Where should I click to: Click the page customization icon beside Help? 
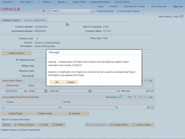coord(182,17)
